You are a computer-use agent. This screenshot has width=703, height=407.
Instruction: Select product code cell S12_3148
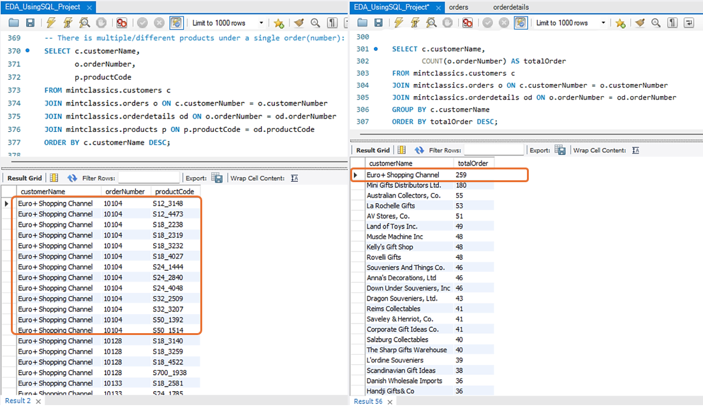[x=175, y=203]
